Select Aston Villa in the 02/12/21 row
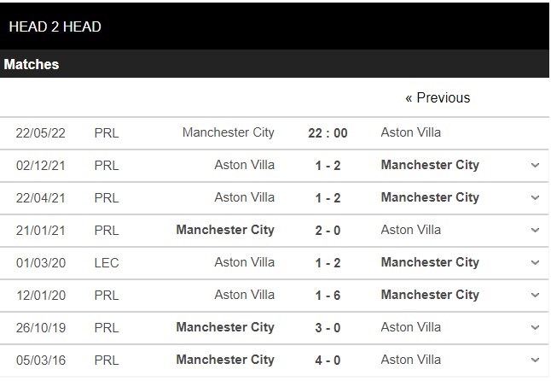Screen dimensions: 551x381 [x=245, y=165]
